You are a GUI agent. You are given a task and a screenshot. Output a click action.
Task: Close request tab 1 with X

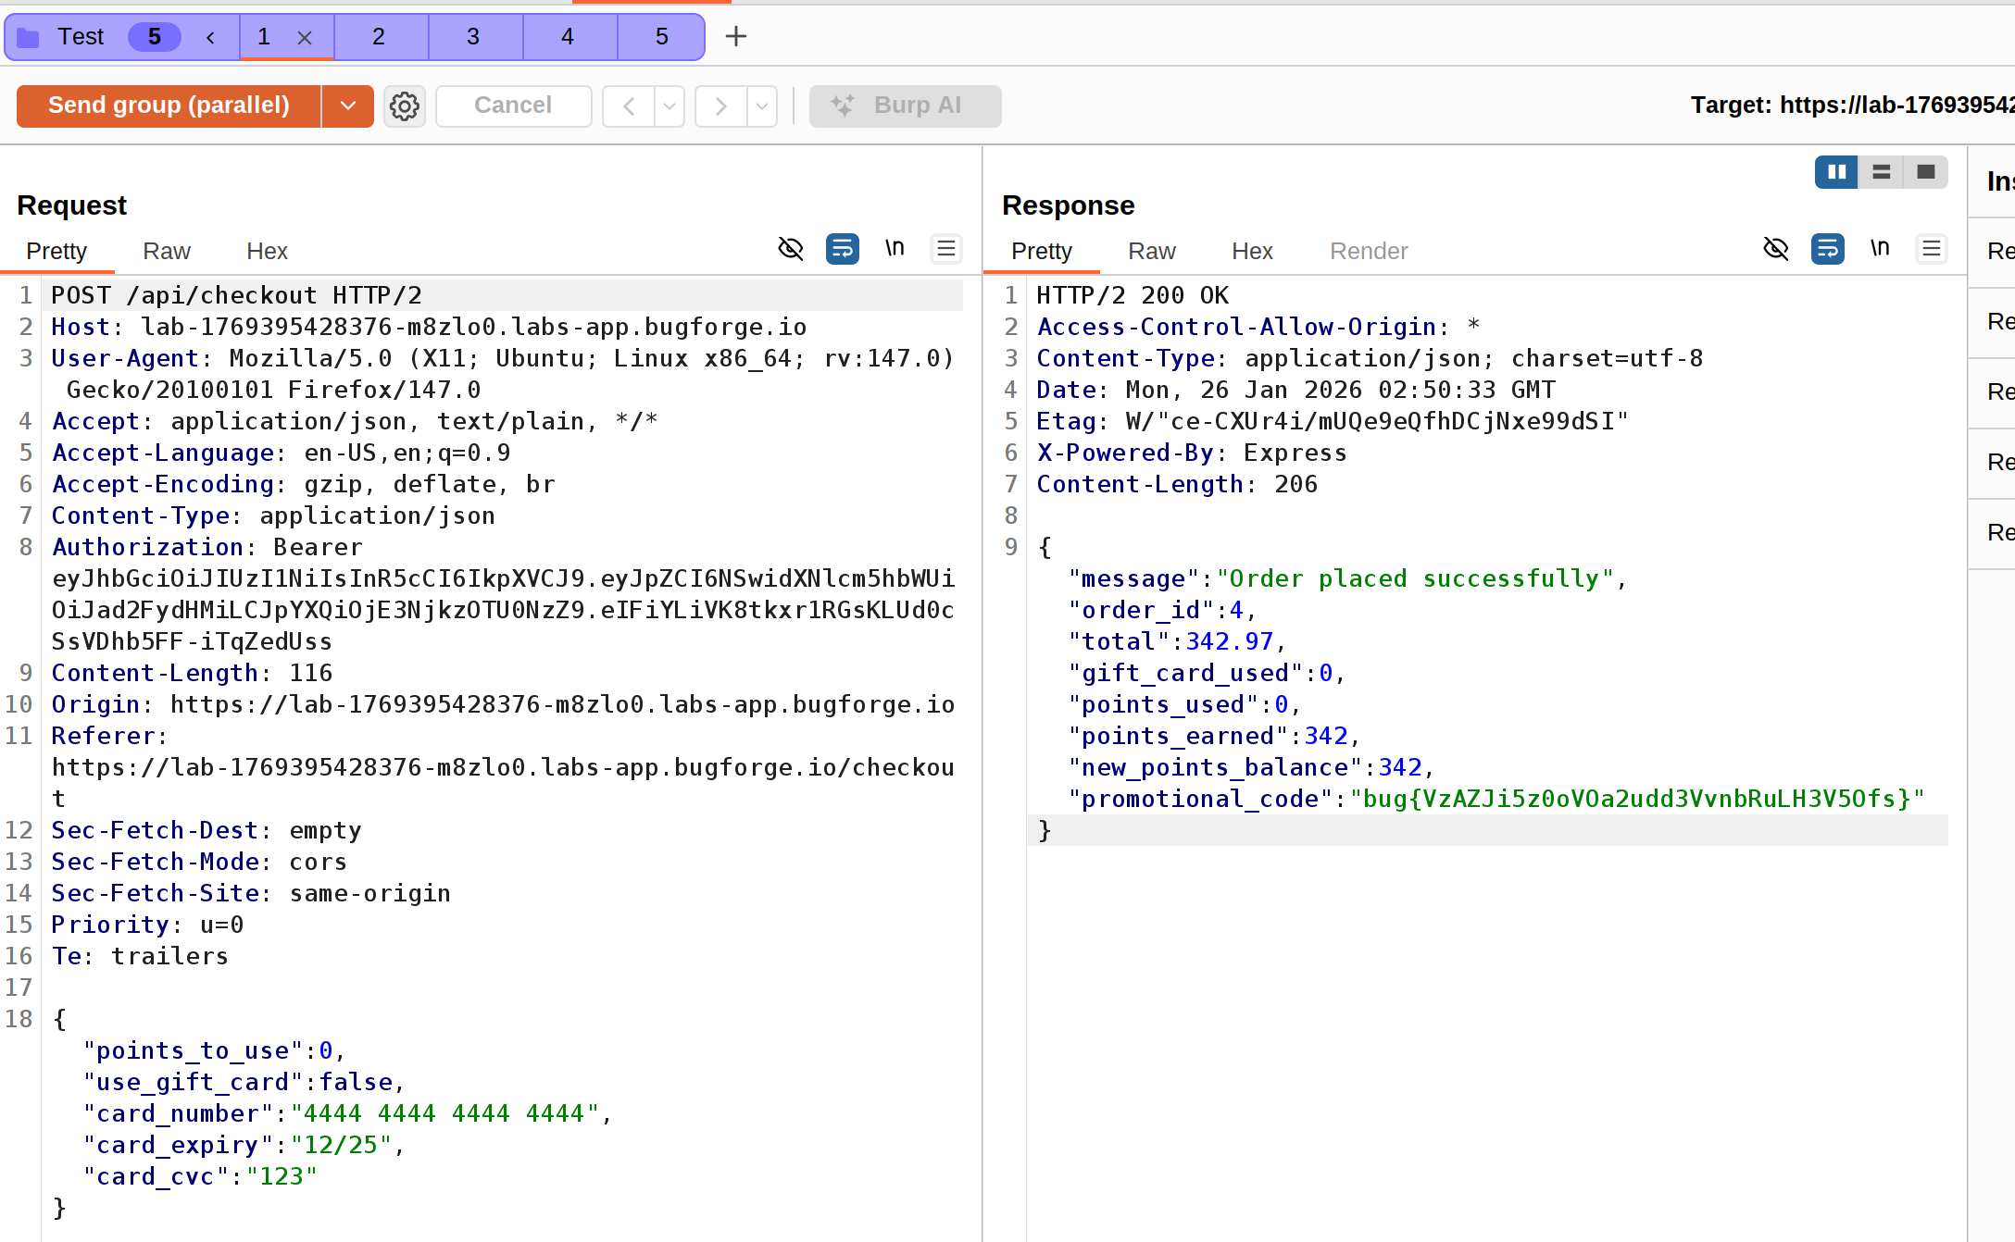(304, 38)
